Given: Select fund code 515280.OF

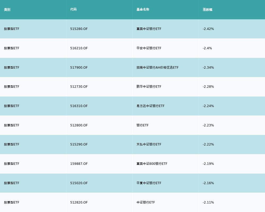Looking at the screenshot, I should 79,29.
